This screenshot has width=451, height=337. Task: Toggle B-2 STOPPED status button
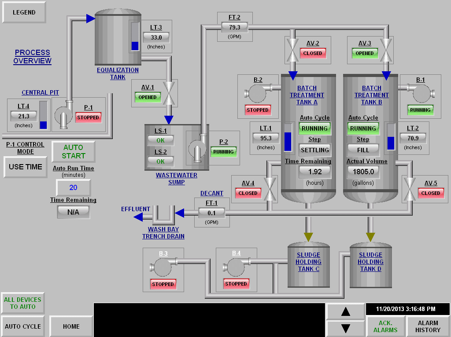pyautogui.click(x=257, y=110)
